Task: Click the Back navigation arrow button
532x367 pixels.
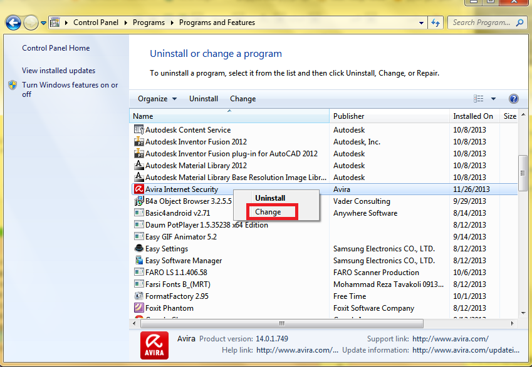Action: [13, 23]
